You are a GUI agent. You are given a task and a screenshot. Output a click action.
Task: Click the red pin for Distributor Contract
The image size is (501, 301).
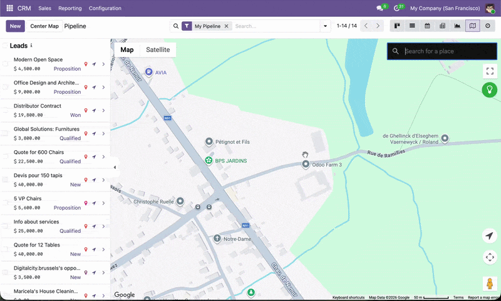(86, 110)
